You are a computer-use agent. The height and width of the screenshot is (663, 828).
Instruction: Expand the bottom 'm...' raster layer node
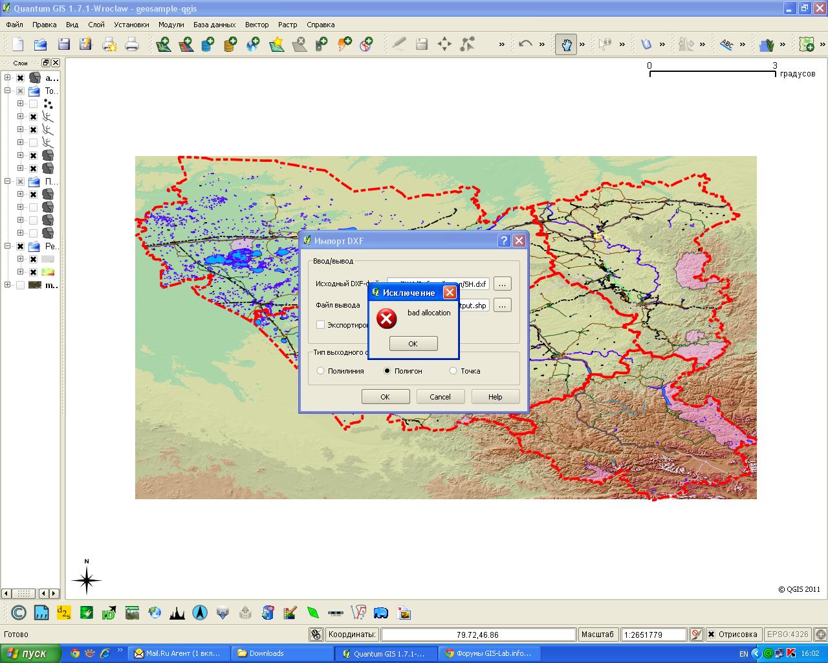[x=7, y=285]
